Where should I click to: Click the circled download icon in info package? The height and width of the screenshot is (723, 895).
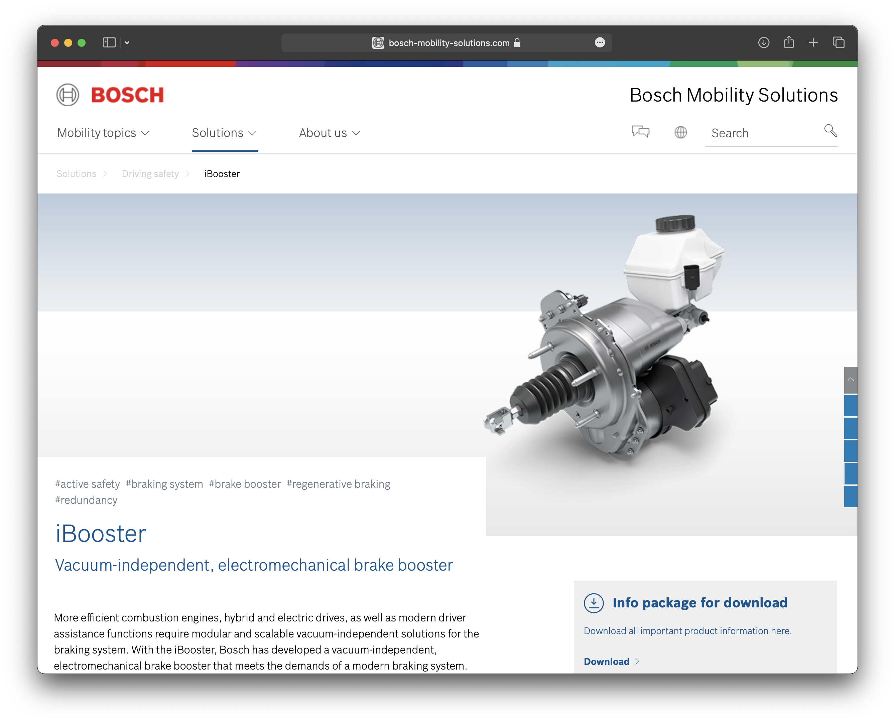594,603
